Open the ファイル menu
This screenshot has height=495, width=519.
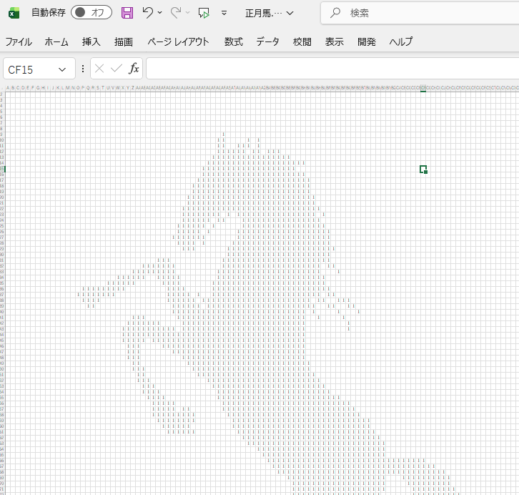tap(19, 41)
